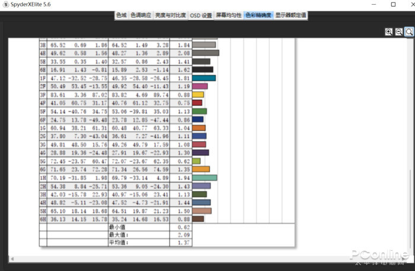Image resolution: width=415 pixels, height=271 pixels.
Task: Go to the OSD 设置 tab
Action: 201,15
